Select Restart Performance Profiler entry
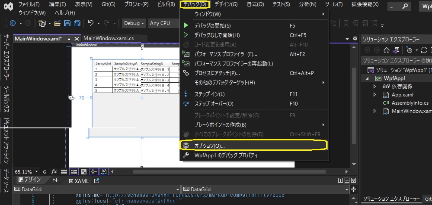Viewport: 432px width, 205px height. (x=254, y=63)
